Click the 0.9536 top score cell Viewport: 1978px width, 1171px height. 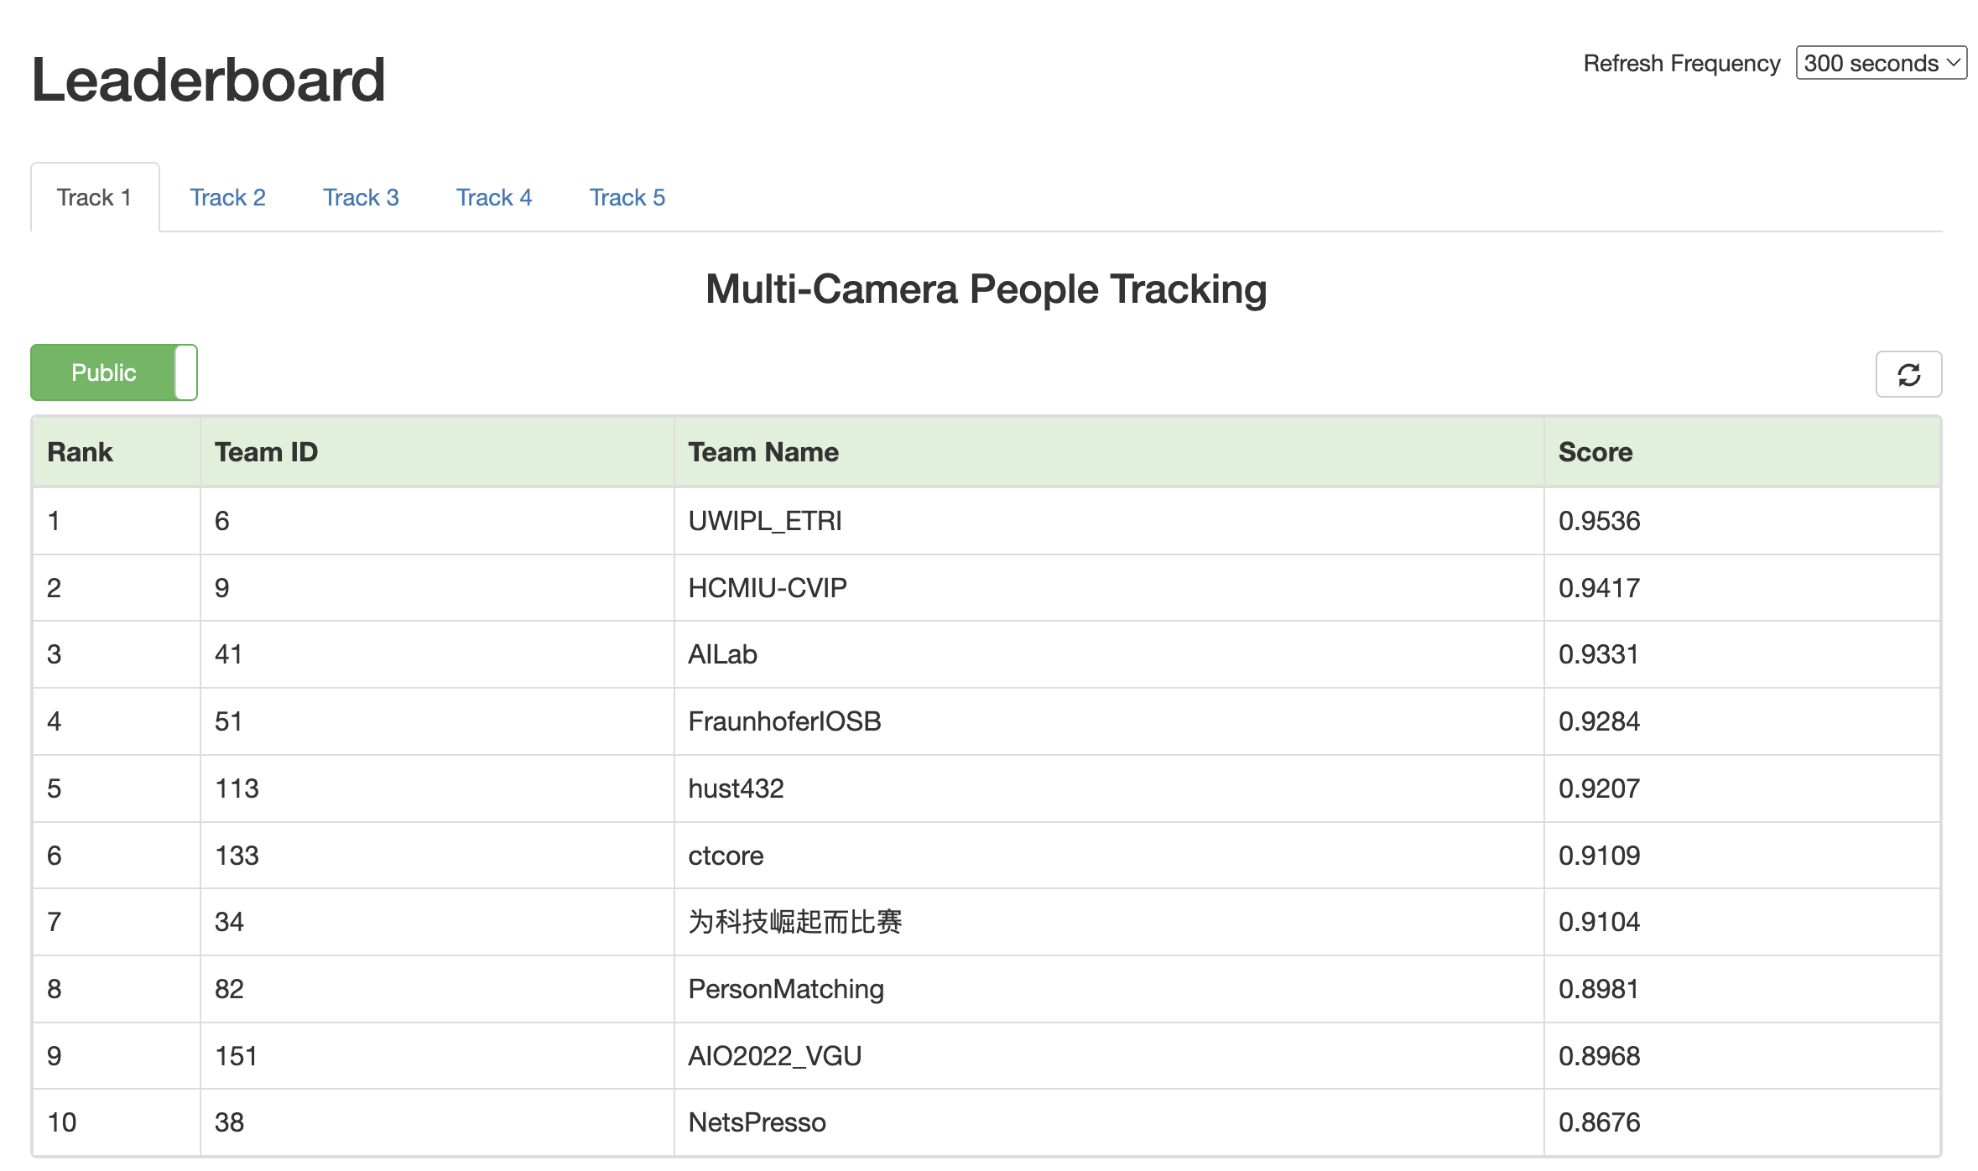(x=1599, y=521)
